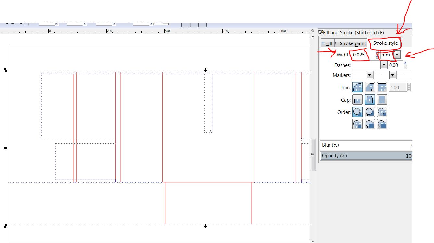
Task: Click the zoom icon at ruler corner
Action: tap(313, 31)
